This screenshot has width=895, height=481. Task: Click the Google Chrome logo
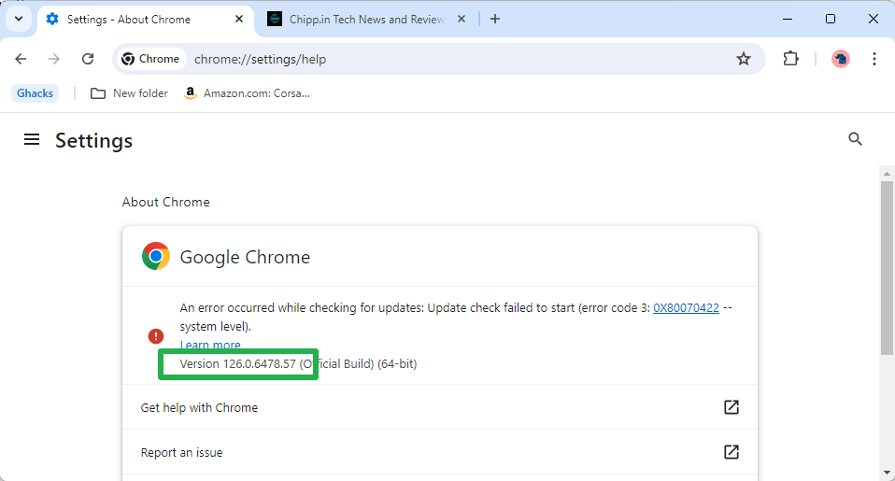(x=156, y=256)
